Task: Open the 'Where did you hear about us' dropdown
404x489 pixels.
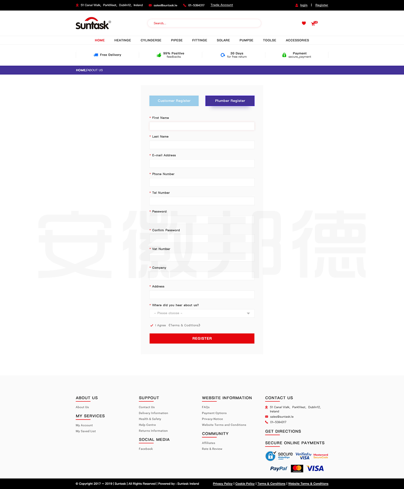Action: click(x=202, y=313)
